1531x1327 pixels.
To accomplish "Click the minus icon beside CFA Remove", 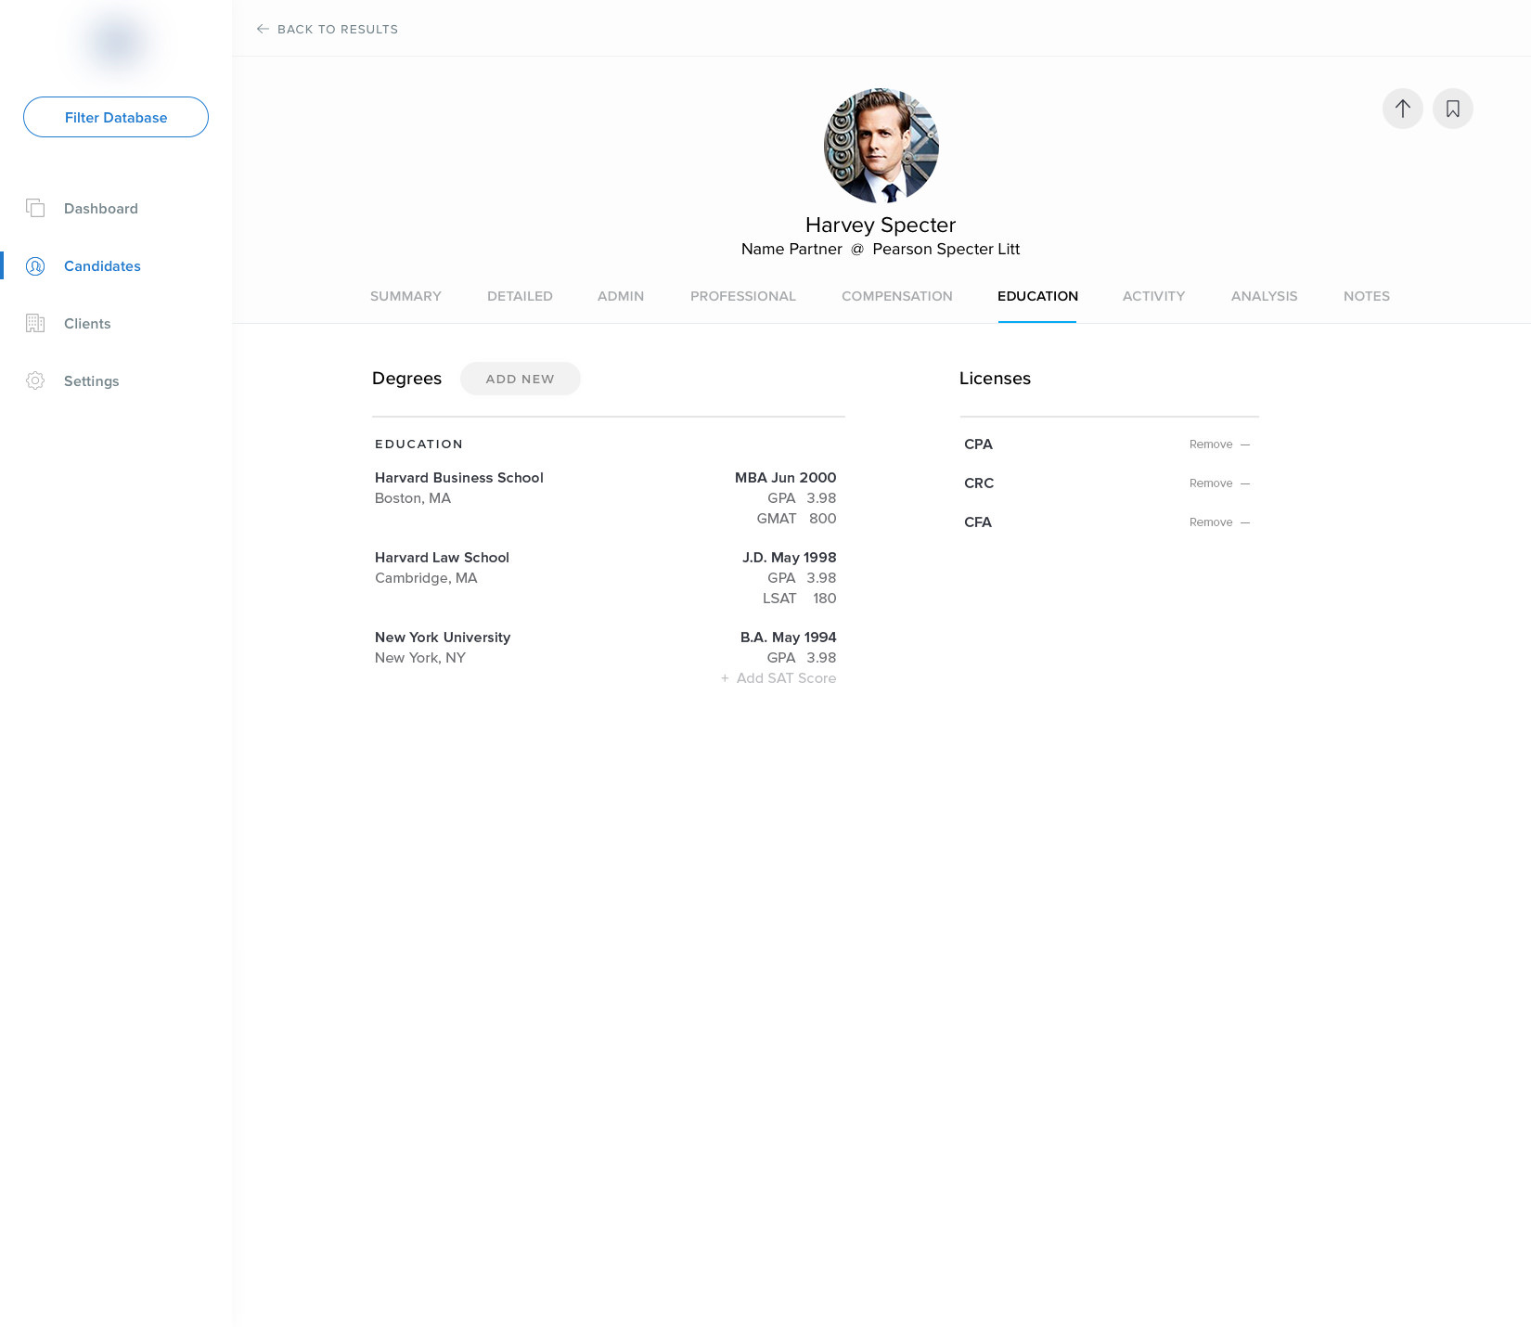I will pos(1245,522).
